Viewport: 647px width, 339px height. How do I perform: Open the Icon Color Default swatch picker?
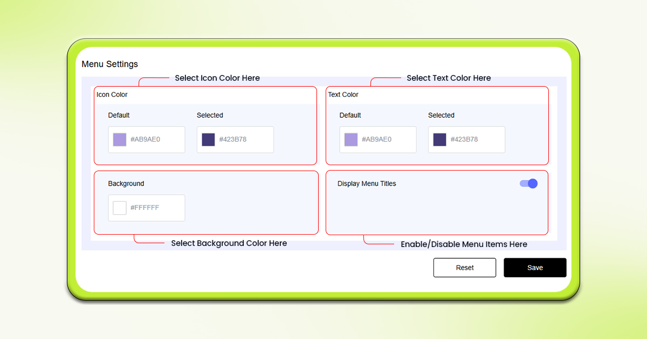point(119,139)
